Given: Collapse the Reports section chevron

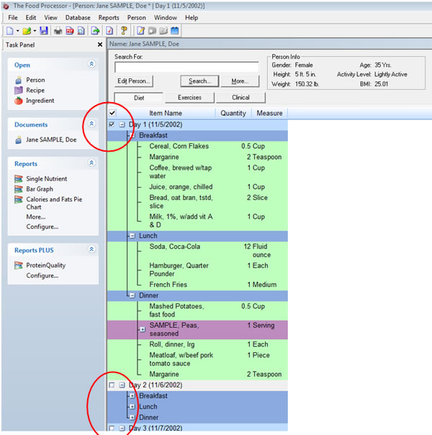Looking at the screenshot, I should coord(91,164).
